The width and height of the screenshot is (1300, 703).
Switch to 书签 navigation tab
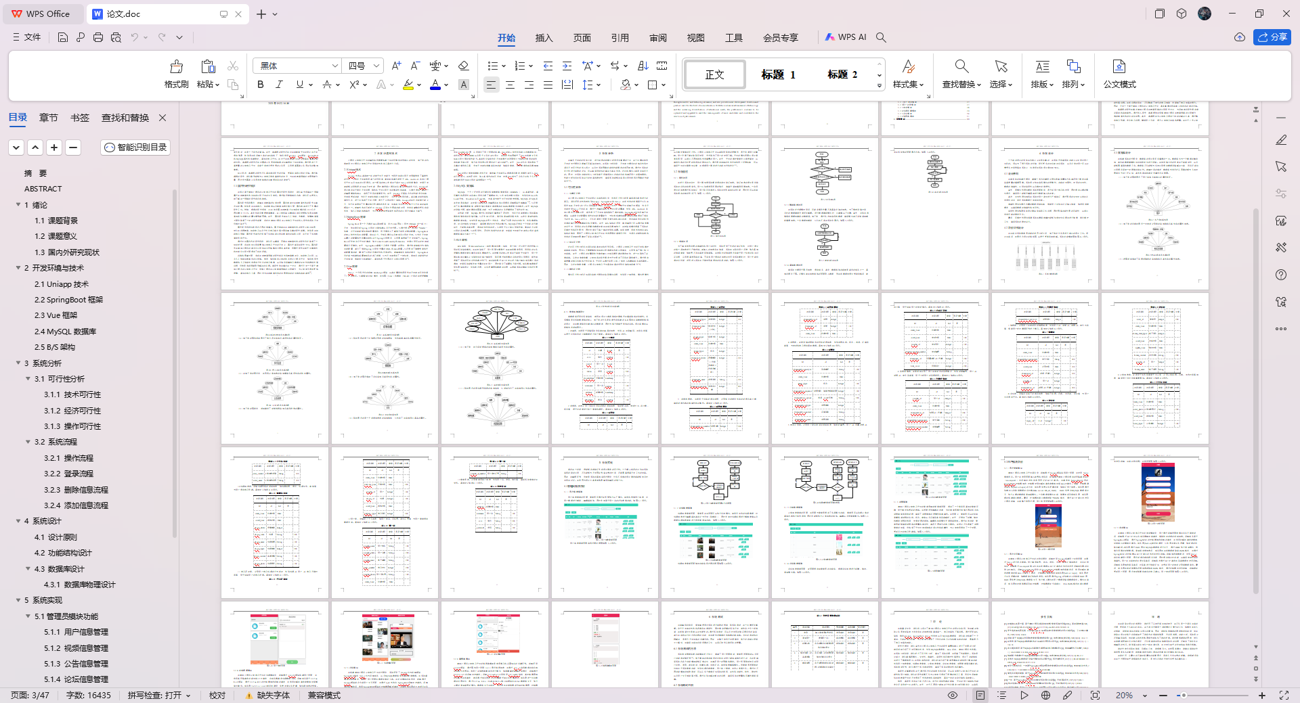80,118
